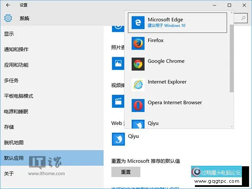Choose the Opera Internet Browser icon

(138, 105)
